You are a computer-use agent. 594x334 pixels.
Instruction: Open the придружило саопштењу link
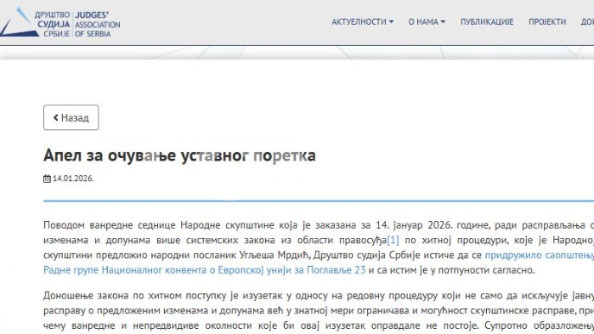click(x=540, y=255)
